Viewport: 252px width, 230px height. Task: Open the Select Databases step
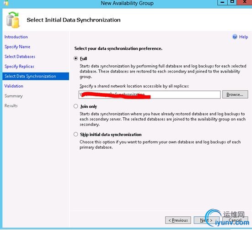pos(20,57)
